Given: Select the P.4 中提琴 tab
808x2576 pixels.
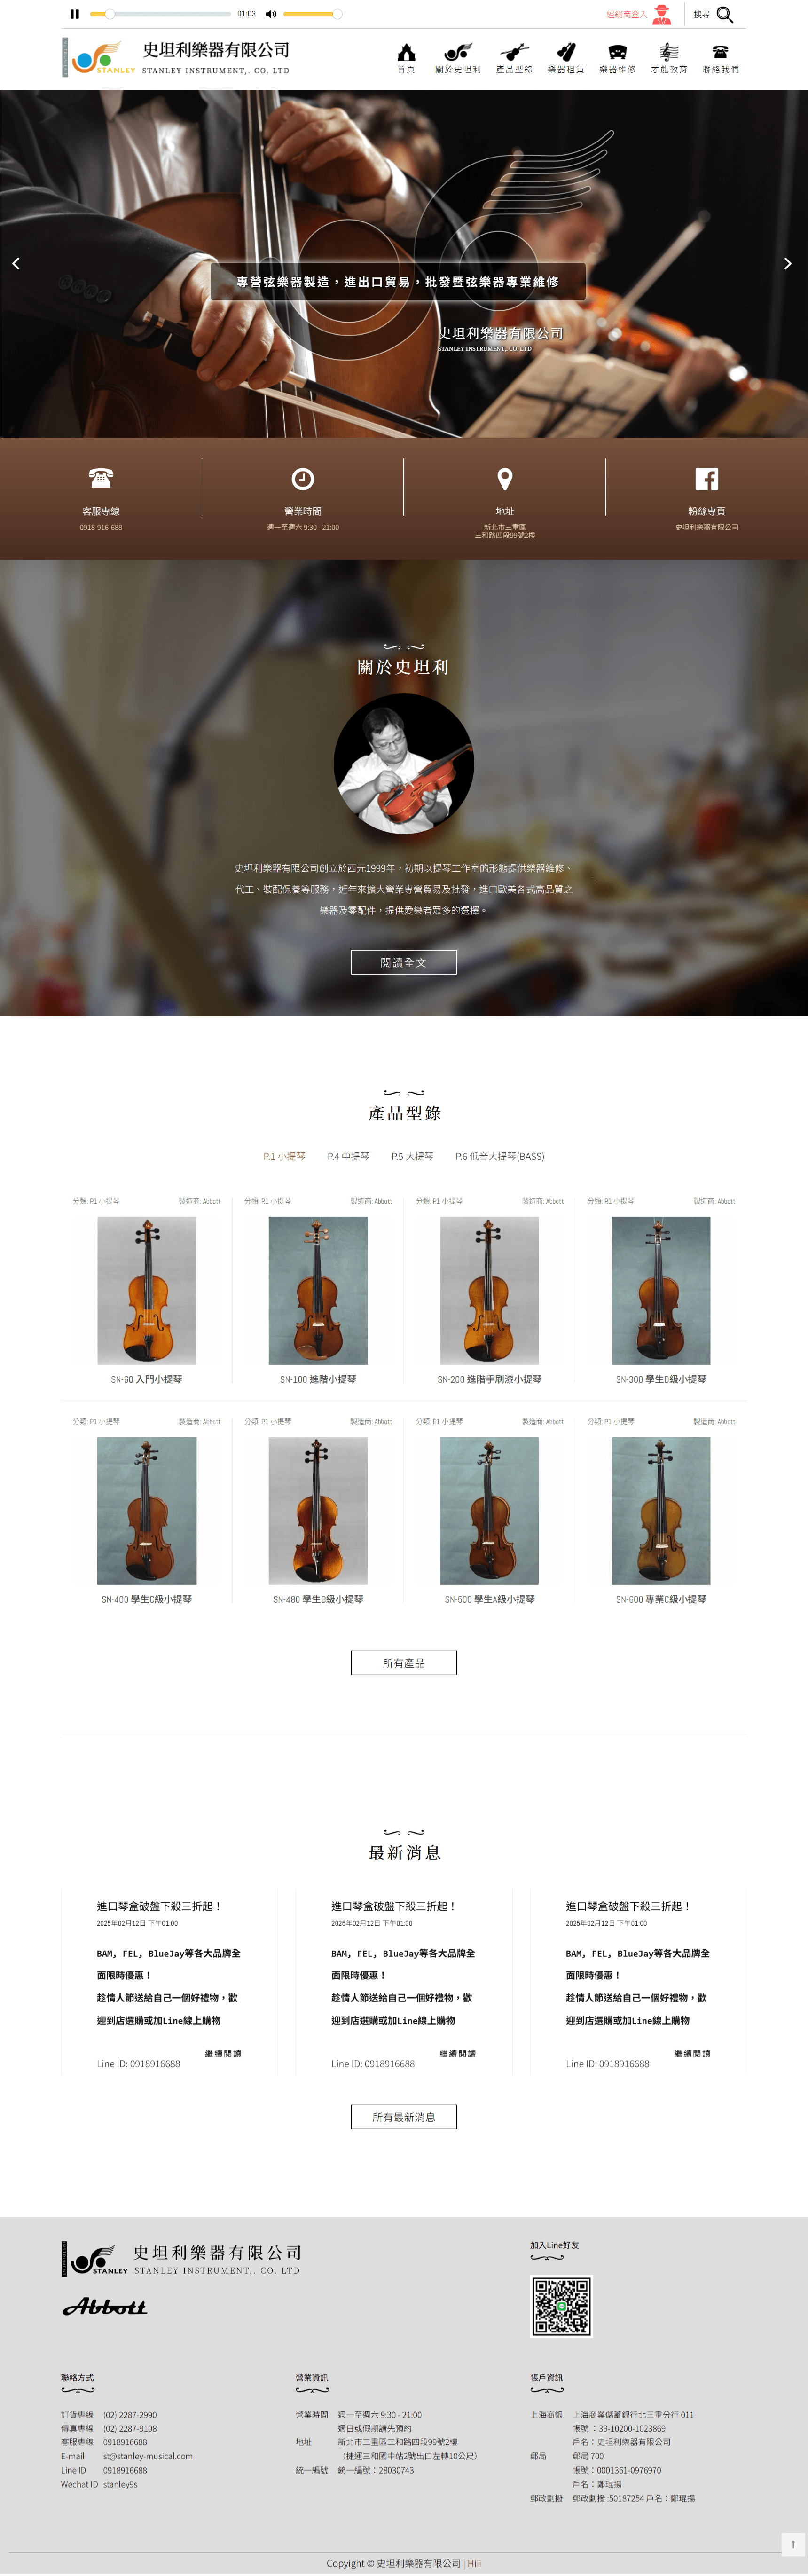Looking at the screenshot, I should click(348, 1156).
